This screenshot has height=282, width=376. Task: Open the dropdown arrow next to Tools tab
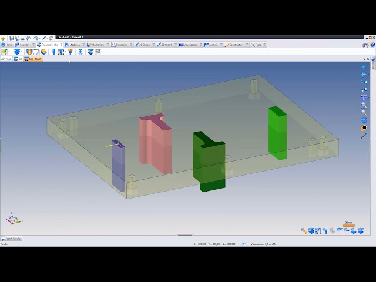pyautogui.click(x=265, y=45)
